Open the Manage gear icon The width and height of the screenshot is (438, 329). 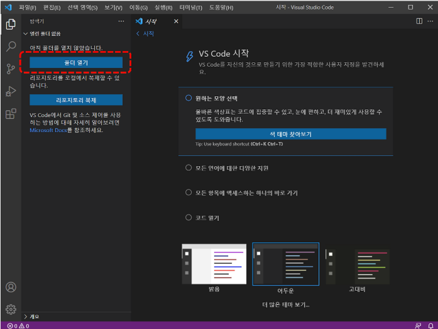(11, 309)
